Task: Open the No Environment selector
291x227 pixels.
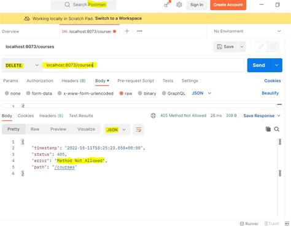Action: pos(247,31)
